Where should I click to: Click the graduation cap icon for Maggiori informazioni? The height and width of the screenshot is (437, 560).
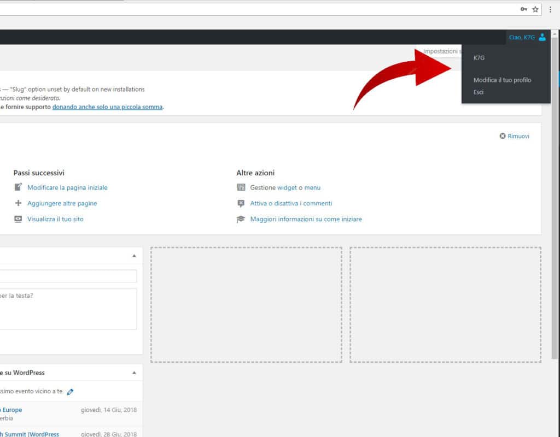point(241,219)
